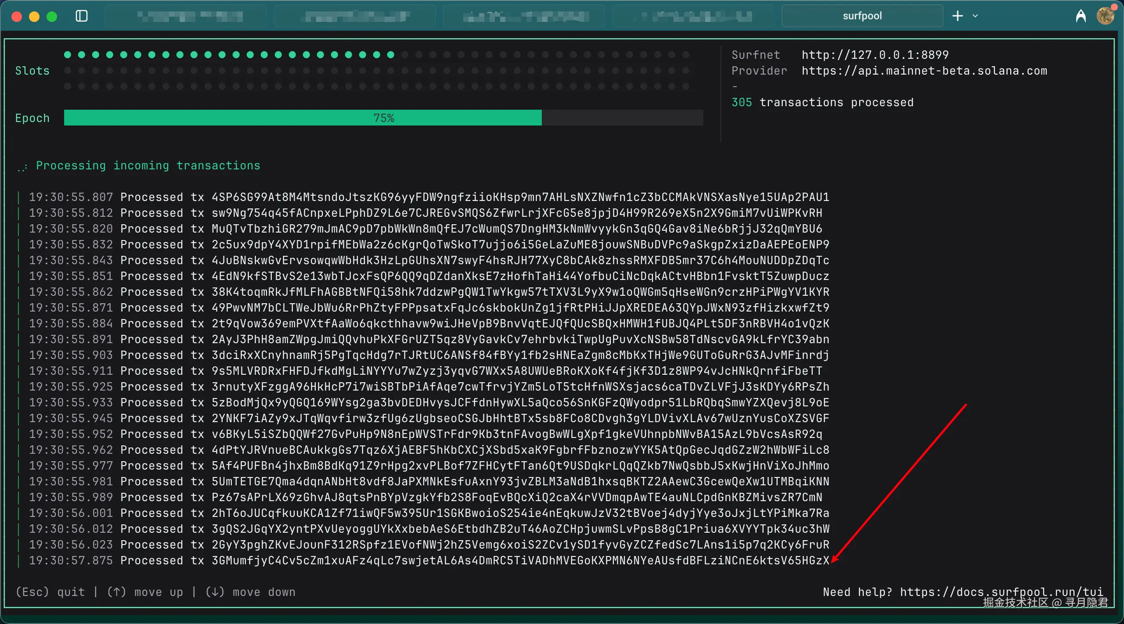Click the (Esc) quit hint
The image size is (1124, 624).
pyautogui.click(x=50, y=592)
